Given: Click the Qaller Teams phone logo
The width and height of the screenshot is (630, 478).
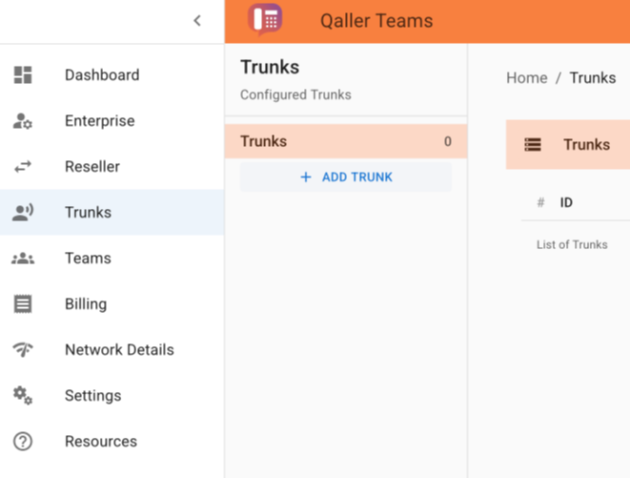Looking at the screenshot, I should tap(265, 19).
